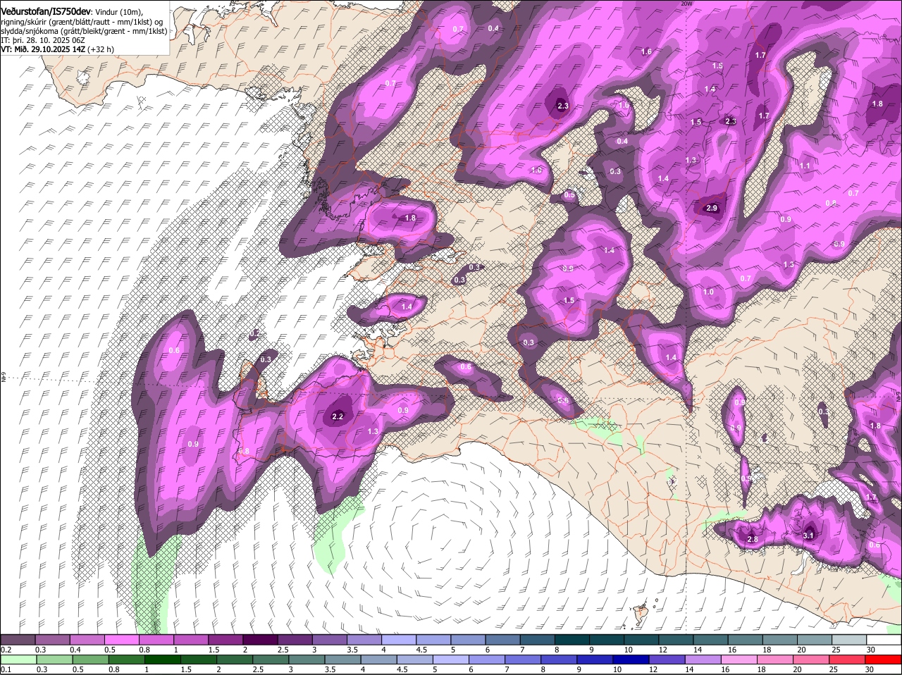Image resolution: width=902 pixels, height=675 pixels.
Task: Click the 1.1 precipitation value label
Action: click(x=805, y=166)
